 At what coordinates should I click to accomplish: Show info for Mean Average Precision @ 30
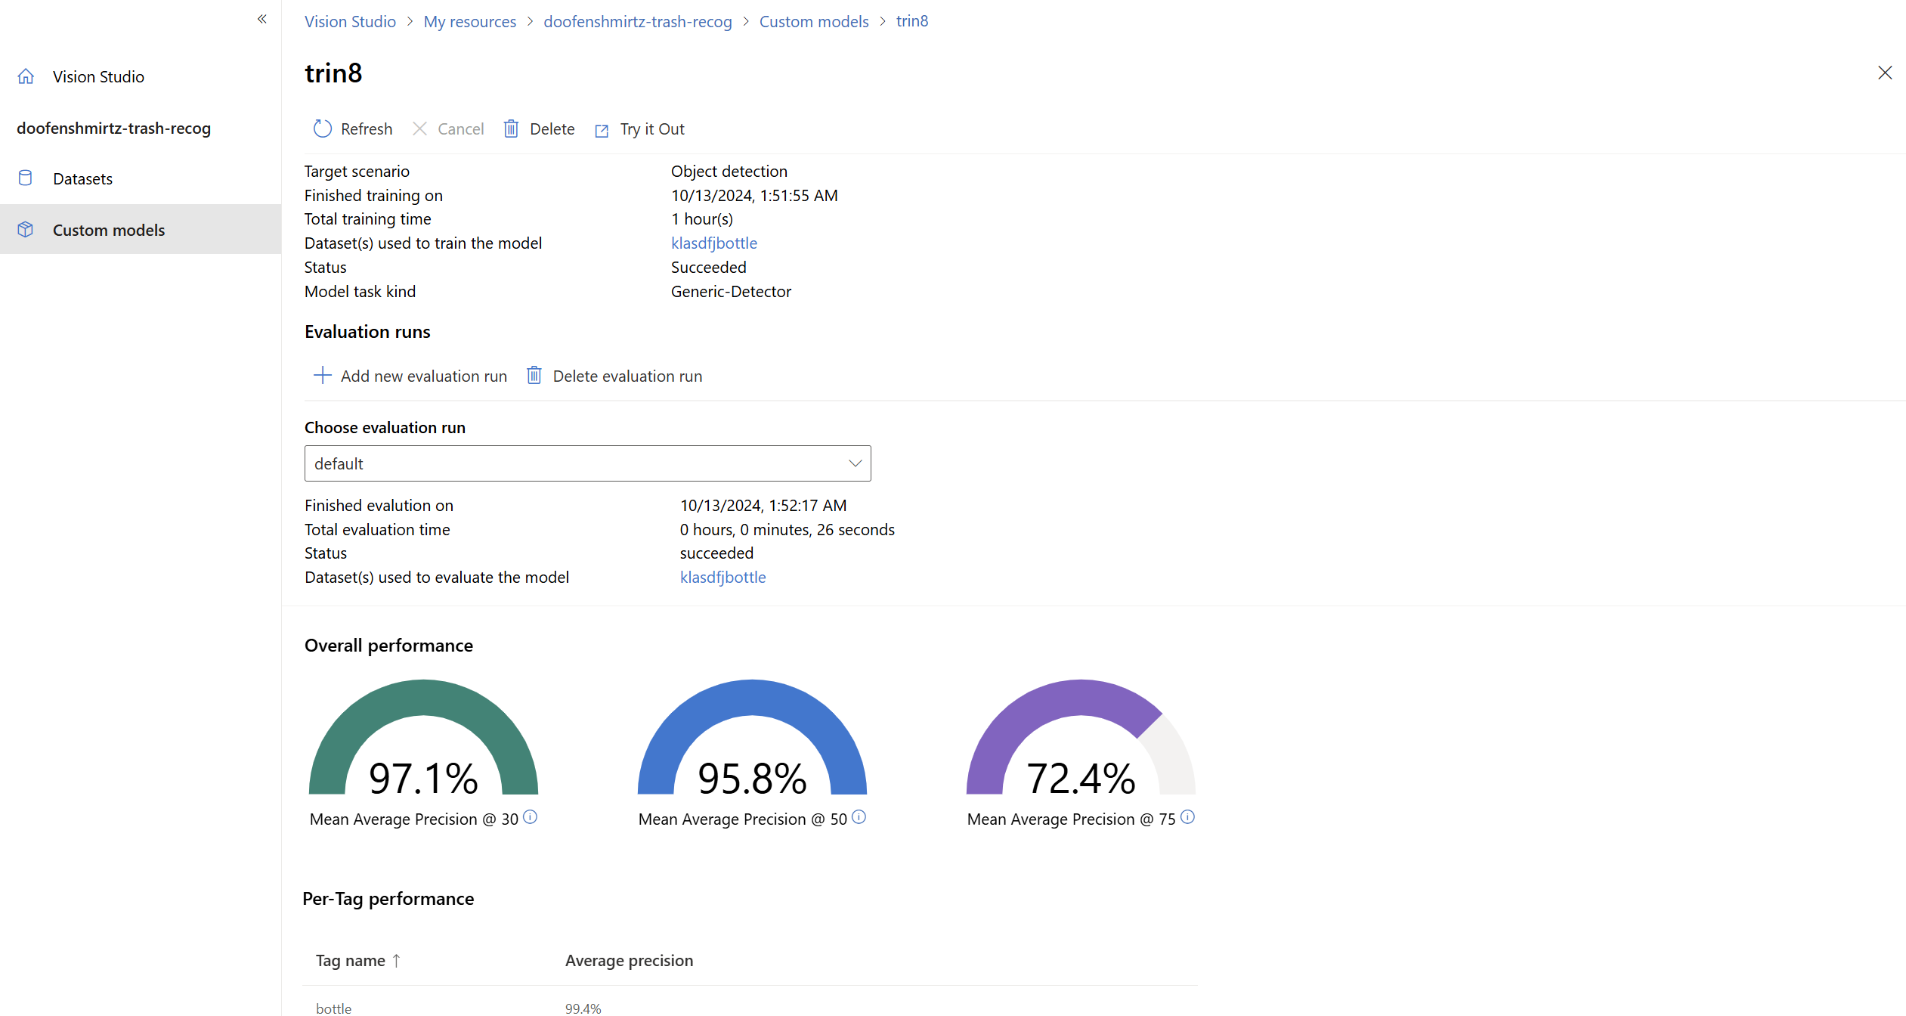[531, 817]
